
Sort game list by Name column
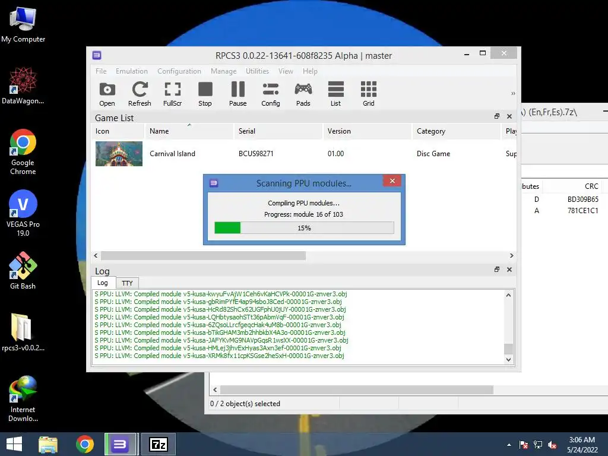pyautogui.click(x=189, y=131)
